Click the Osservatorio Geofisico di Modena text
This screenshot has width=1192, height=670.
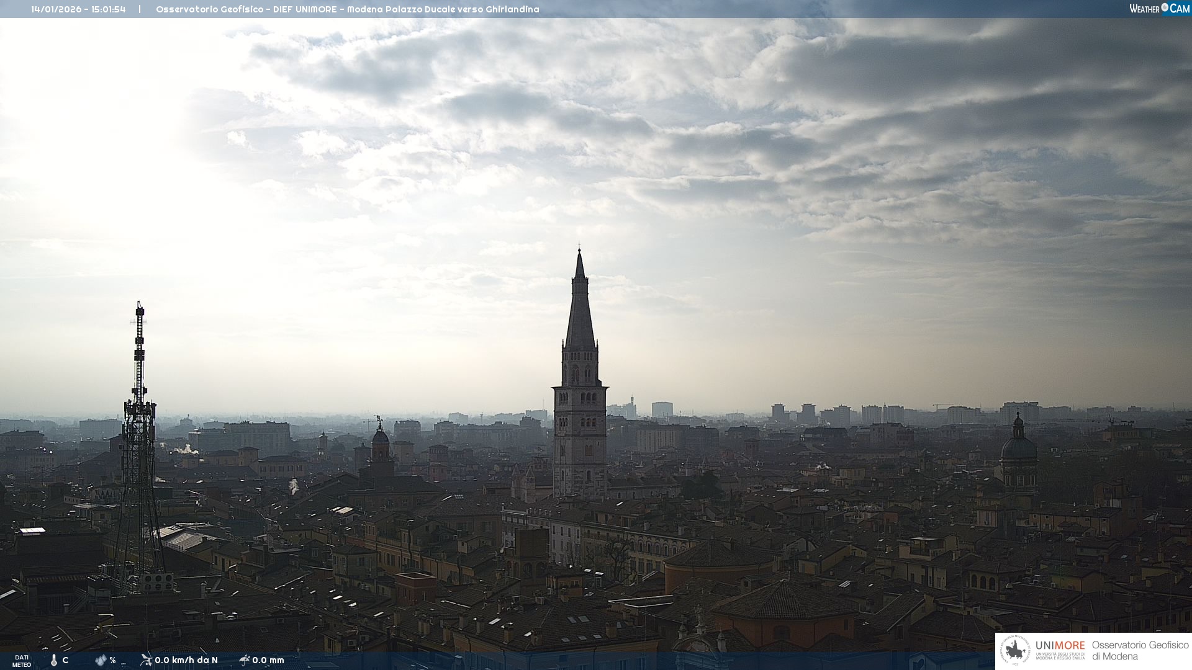click(x=1140, y=651)
